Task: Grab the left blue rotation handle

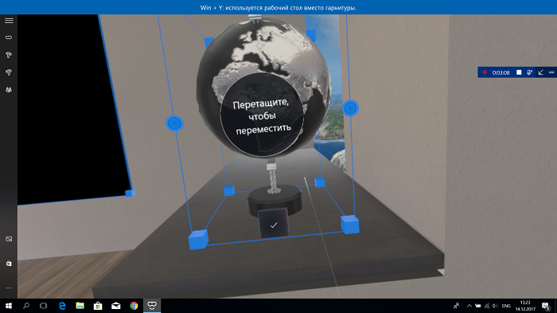Action: [x=174, y=123]
